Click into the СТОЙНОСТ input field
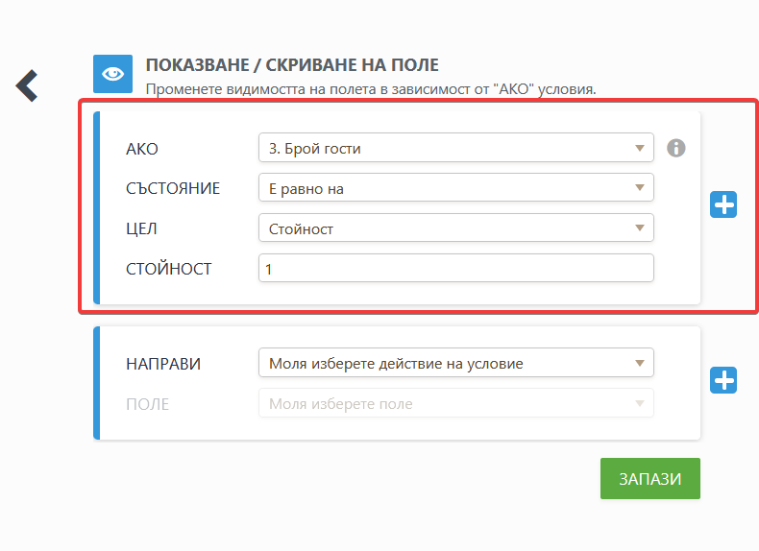Image resolution: width=759 pixels, height=551 pixels. click(x=456, y=268)
